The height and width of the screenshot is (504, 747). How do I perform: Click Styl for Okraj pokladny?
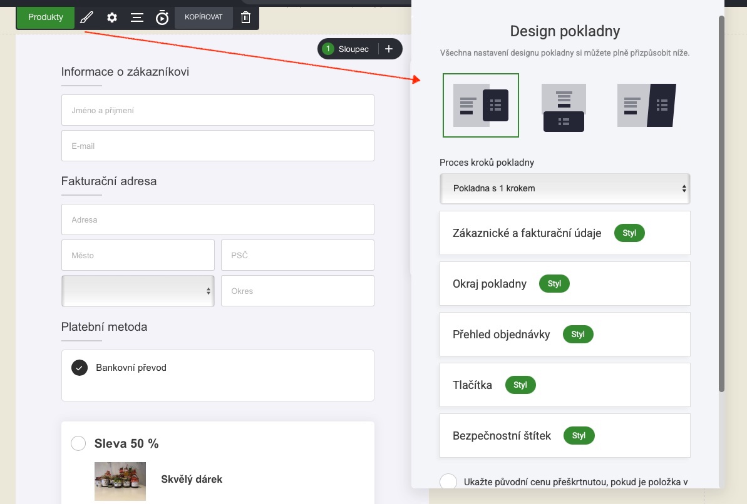pos(554,284)
